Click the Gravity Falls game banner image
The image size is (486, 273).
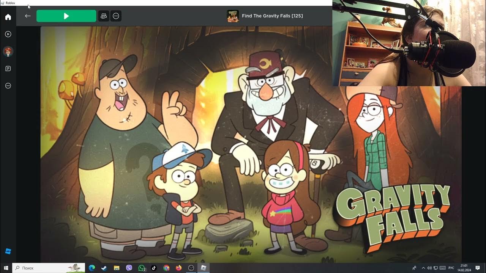pyautogui.click(x=251, y=144)
